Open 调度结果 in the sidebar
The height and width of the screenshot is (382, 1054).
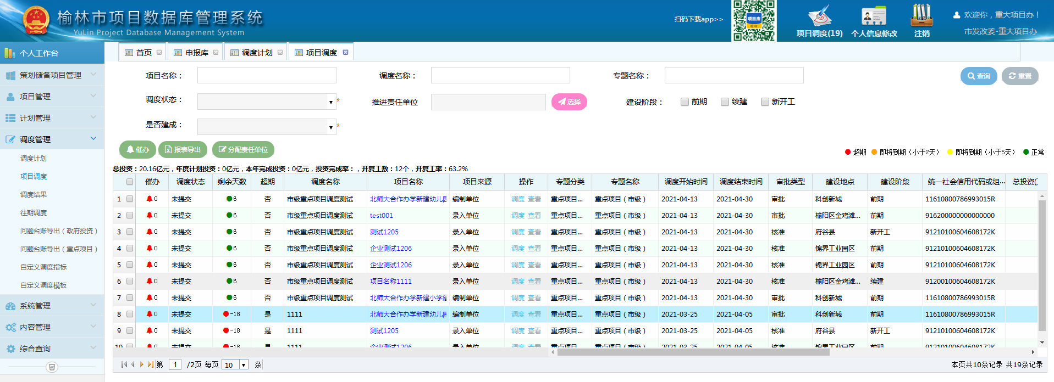click(34, 195)
